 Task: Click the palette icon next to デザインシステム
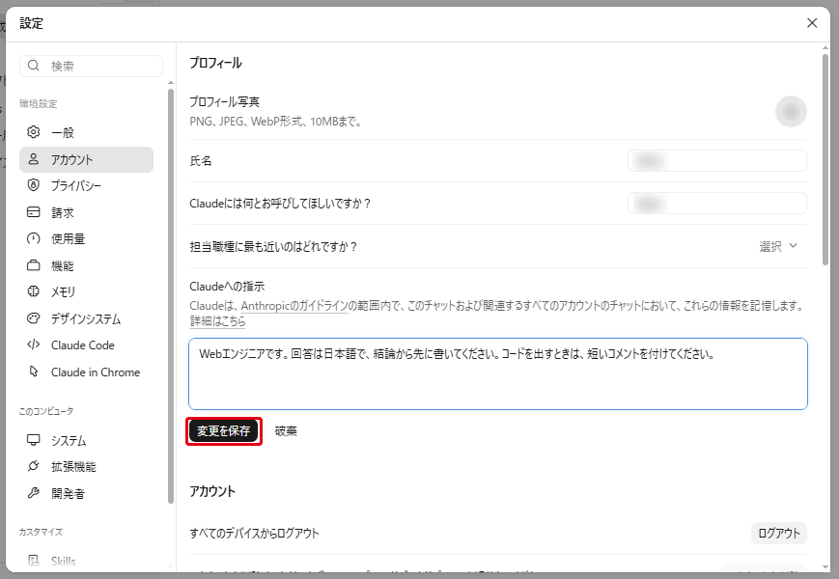pyautogui.click(x=34, y=318)
